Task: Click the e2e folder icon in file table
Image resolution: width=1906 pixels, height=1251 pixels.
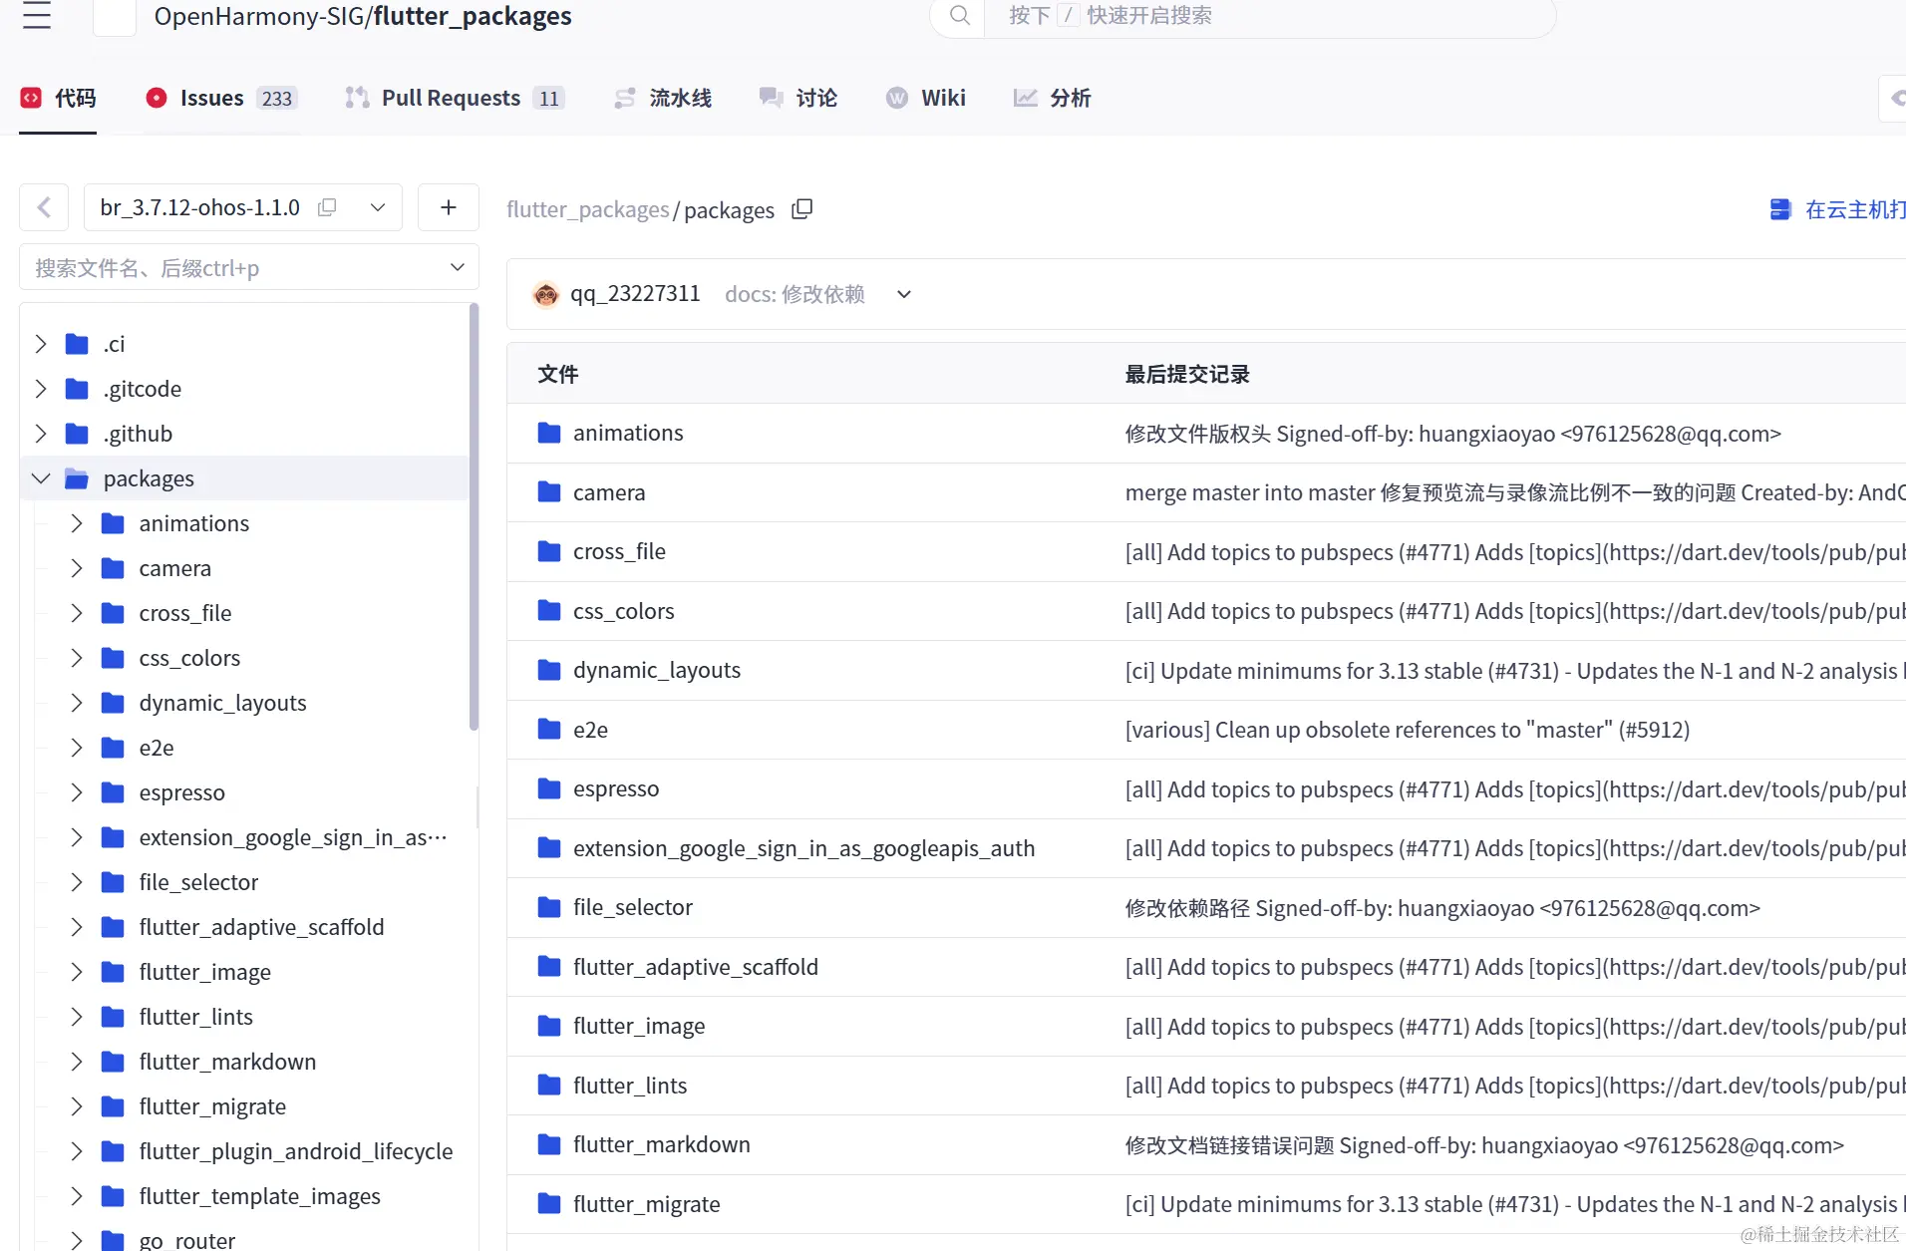Action: coord(549,729)
